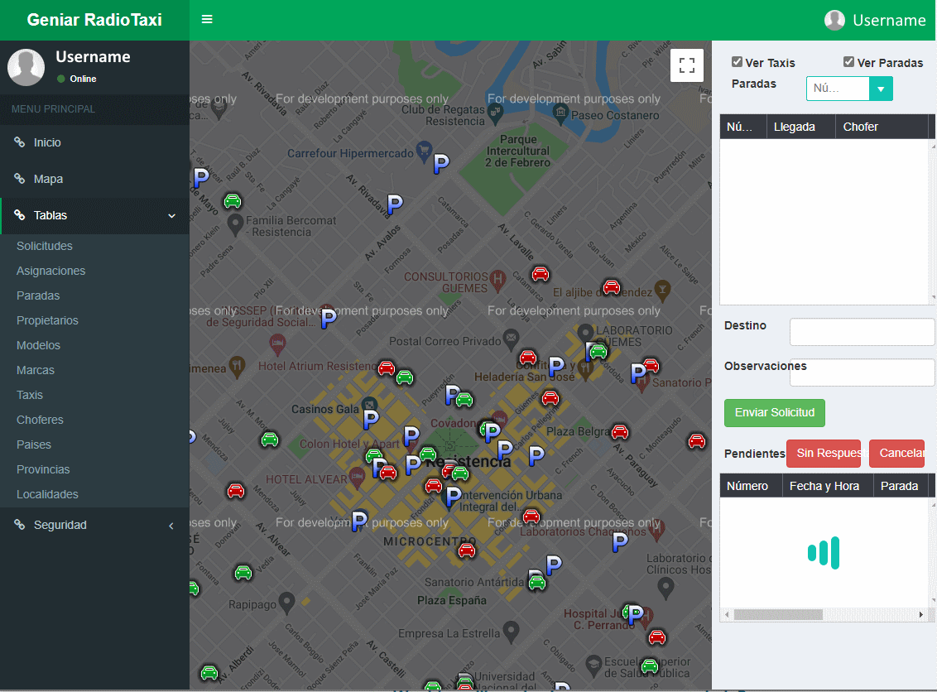Image resolution: width=937 pixels, height=692 pixels.
Task: Click the sidebar profile avatar picture
Action: [26, 67]
